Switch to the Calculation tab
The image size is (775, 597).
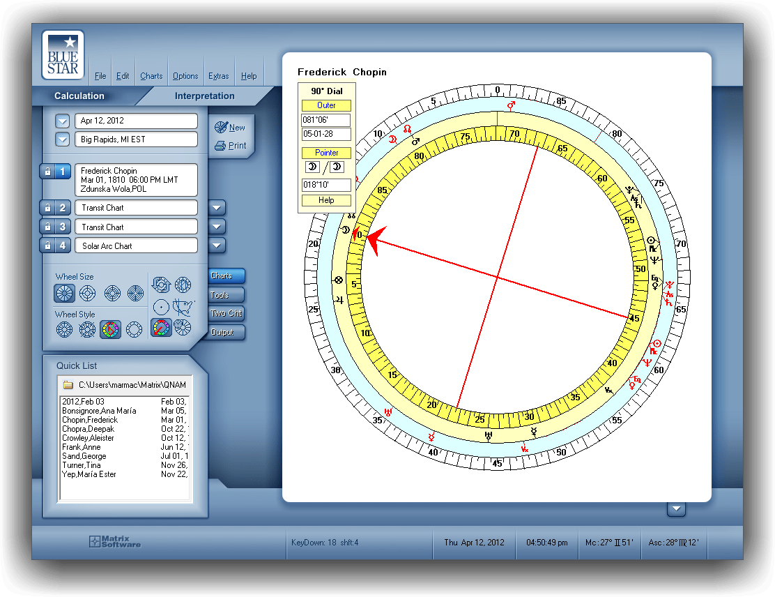point(79,96)
